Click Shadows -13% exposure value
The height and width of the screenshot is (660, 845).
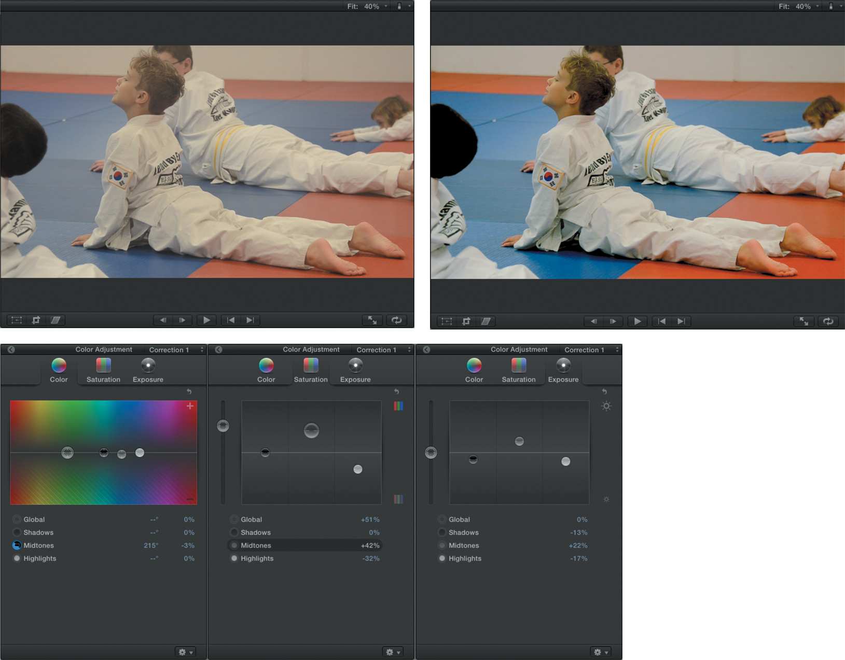578,532
